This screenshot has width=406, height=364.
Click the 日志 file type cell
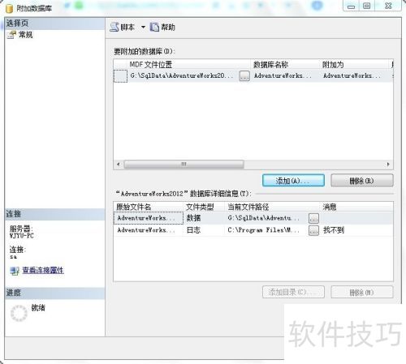(193, 230)
